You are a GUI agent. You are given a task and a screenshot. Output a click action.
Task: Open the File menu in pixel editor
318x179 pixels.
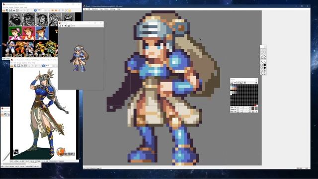[x=85, y=9]
